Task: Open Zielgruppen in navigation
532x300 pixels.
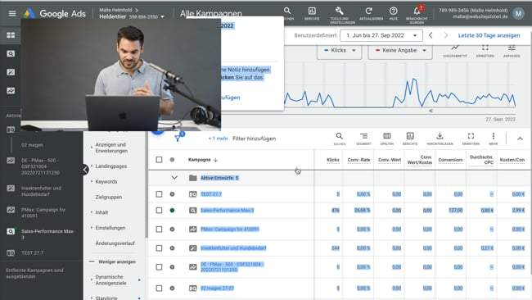Action: point(109,197)
